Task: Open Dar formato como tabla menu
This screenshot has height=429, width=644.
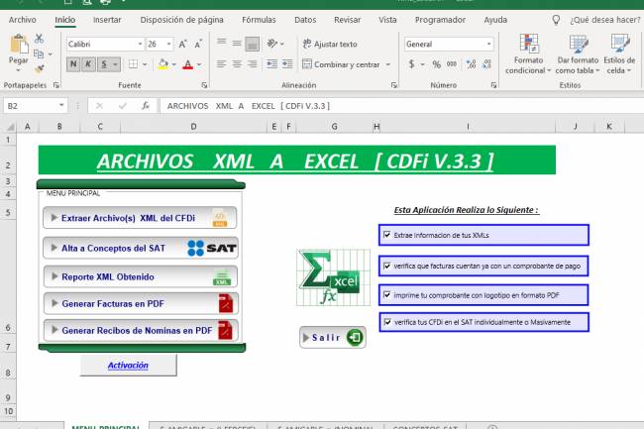Action: [578, 54]
